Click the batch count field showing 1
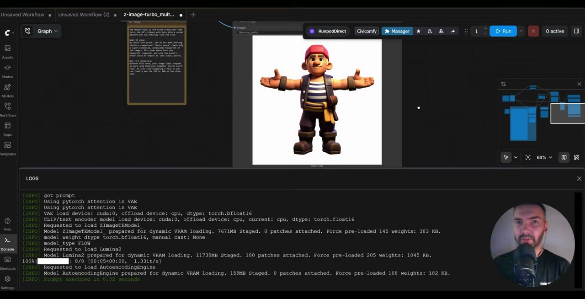Viewport: 585px width, 299px height. pos(476,31)
